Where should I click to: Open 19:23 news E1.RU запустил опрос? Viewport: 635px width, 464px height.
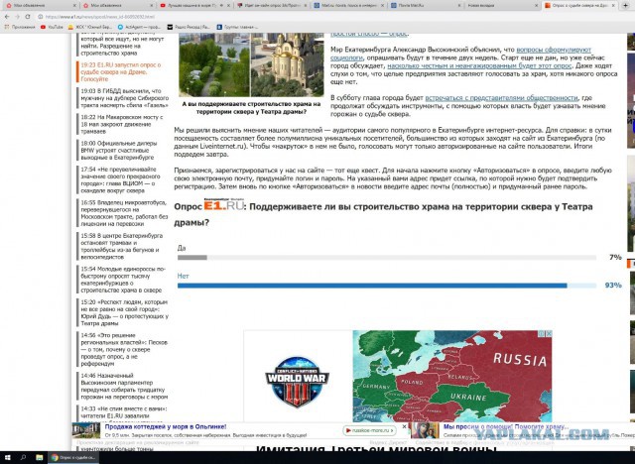(x=121, y=72)
